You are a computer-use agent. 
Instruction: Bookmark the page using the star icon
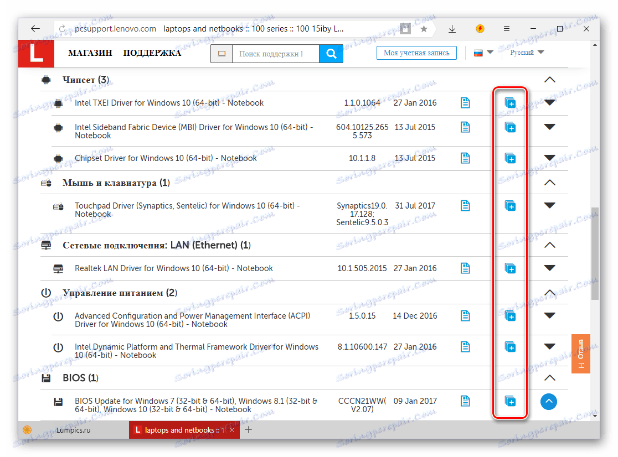pos(424,29)
